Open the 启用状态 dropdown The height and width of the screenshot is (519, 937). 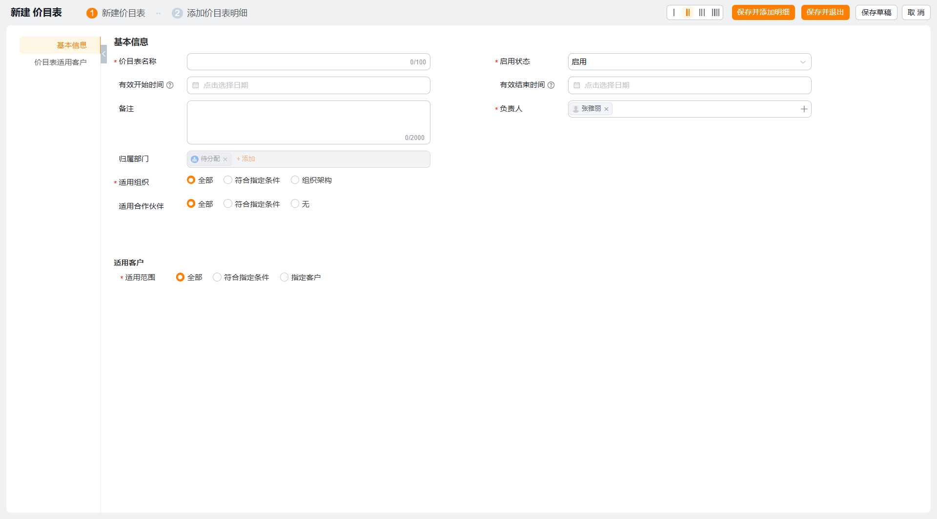coord(690,62)
